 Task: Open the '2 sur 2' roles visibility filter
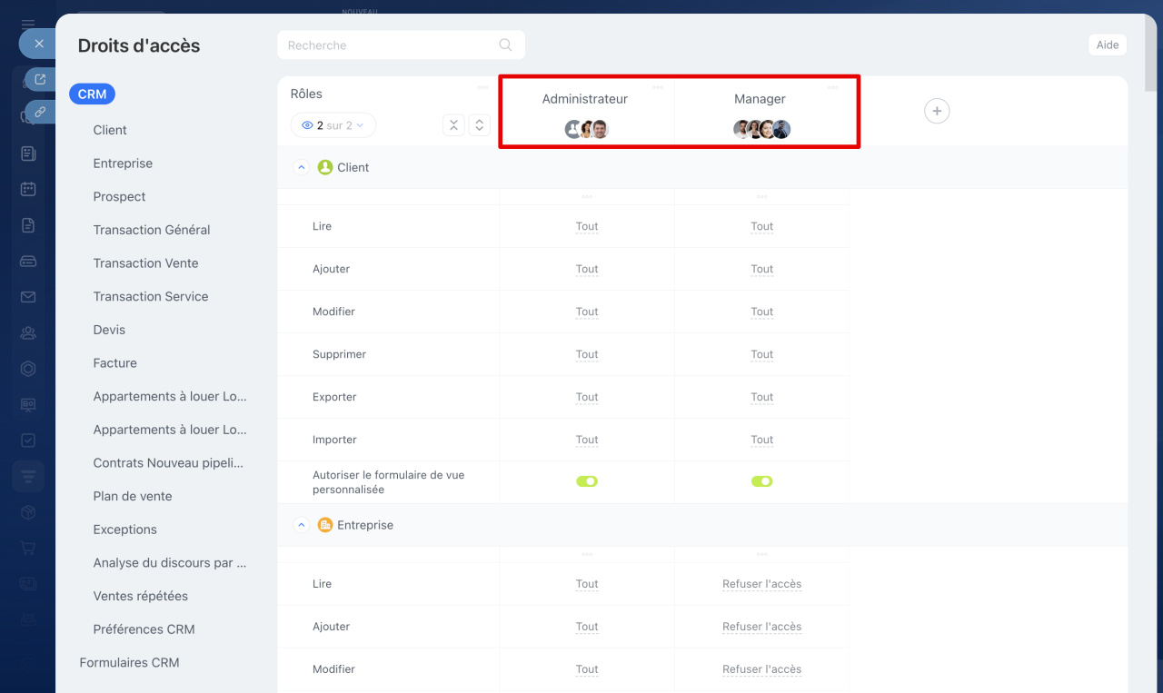333,125
